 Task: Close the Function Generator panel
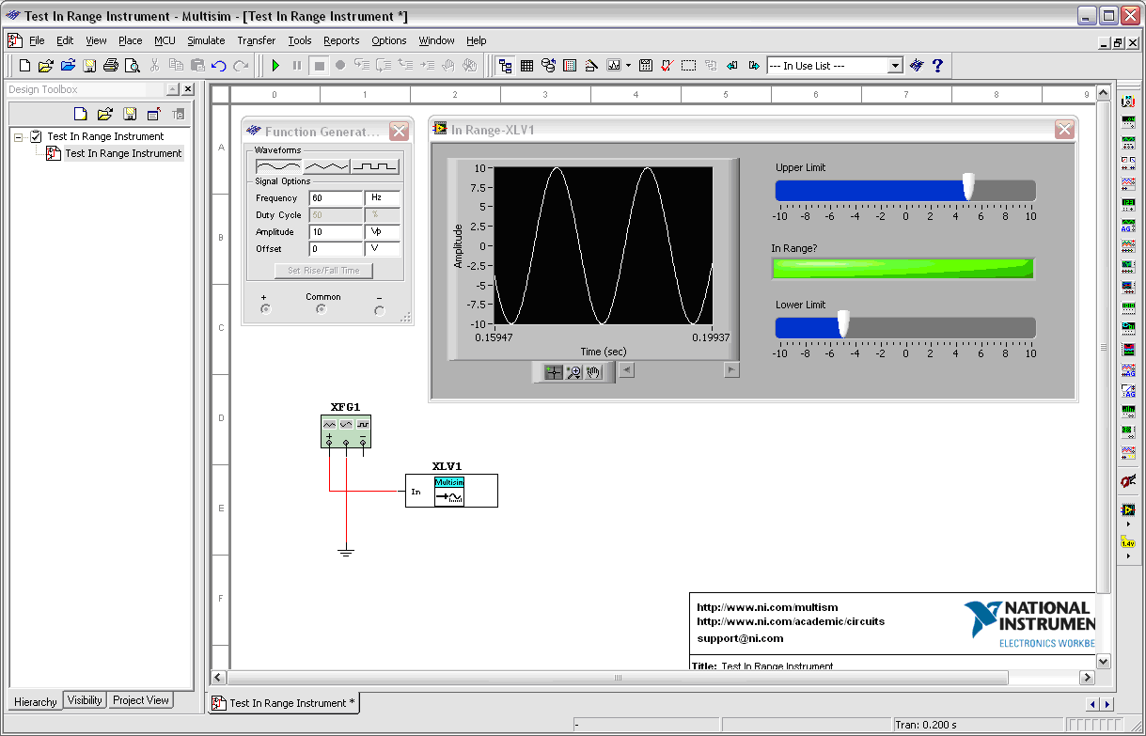399,132
